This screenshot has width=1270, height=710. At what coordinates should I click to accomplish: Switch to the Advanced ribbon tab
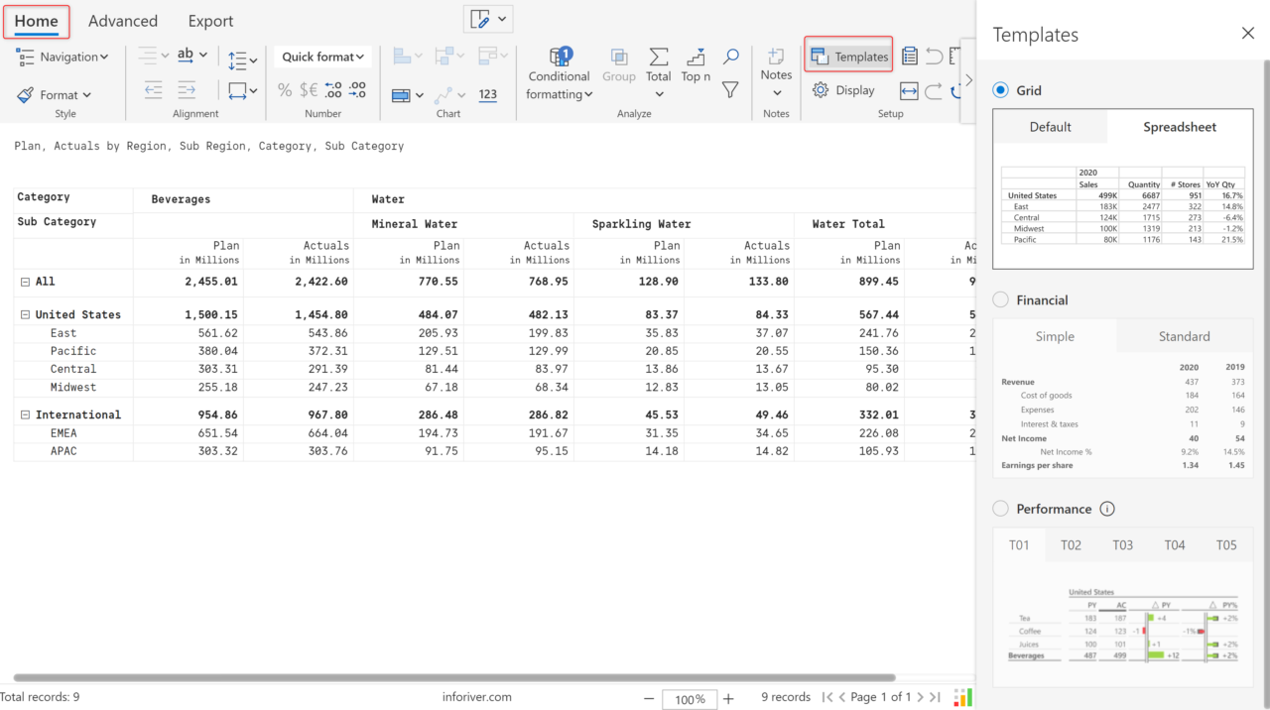pyautogui.click(x=123, y=20)
